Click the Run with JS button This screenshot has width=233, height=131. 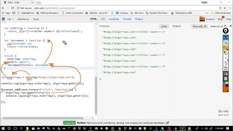pyautogui.click(x=200, y=26)
